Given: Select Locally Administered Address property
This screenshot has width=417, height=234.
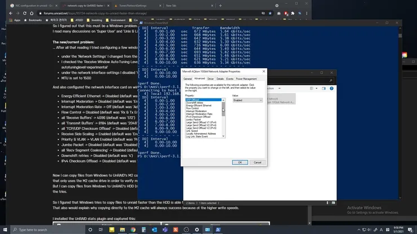Looking at the screenshot, I should [203, 134].
